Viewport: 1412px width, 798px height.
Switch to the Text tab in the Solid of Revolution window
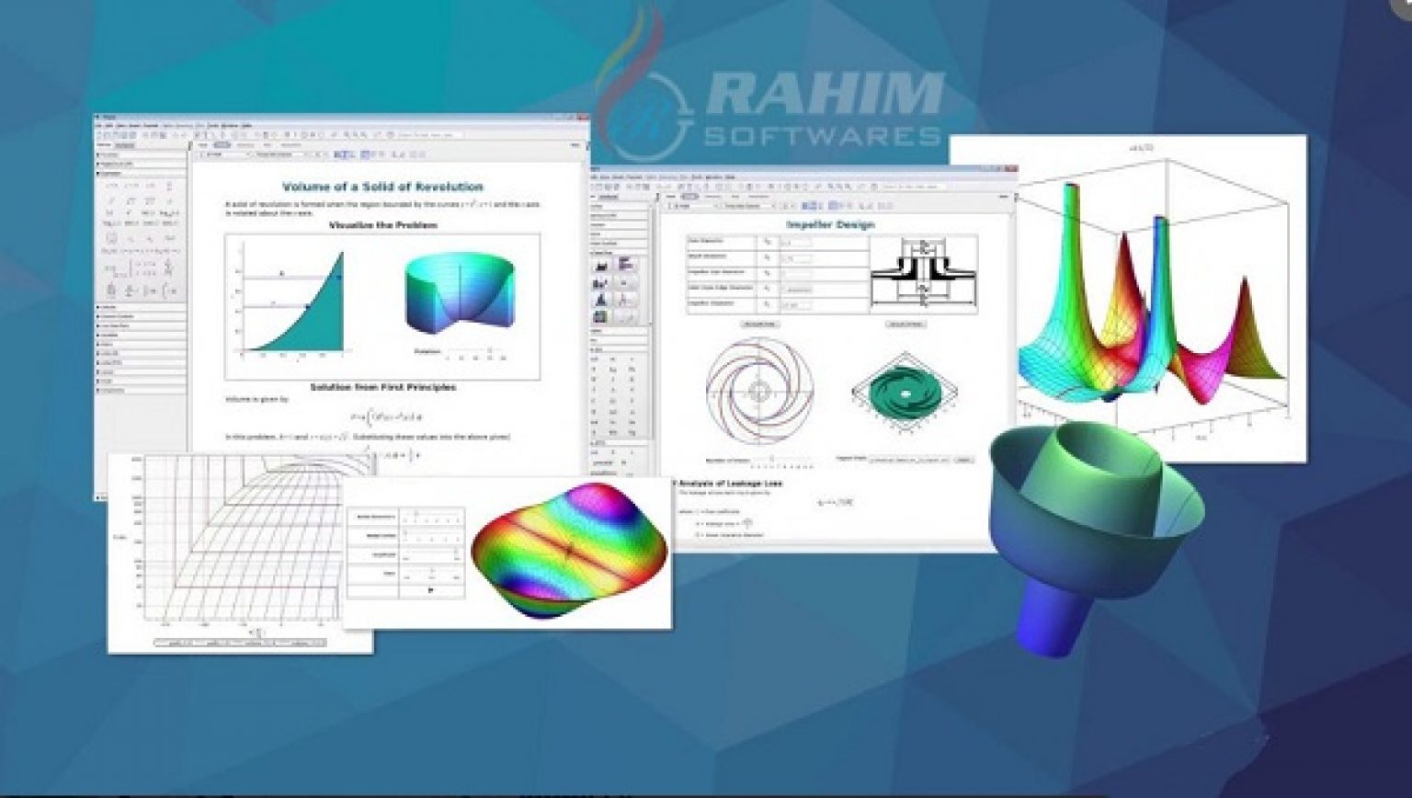tap(203, 144)
